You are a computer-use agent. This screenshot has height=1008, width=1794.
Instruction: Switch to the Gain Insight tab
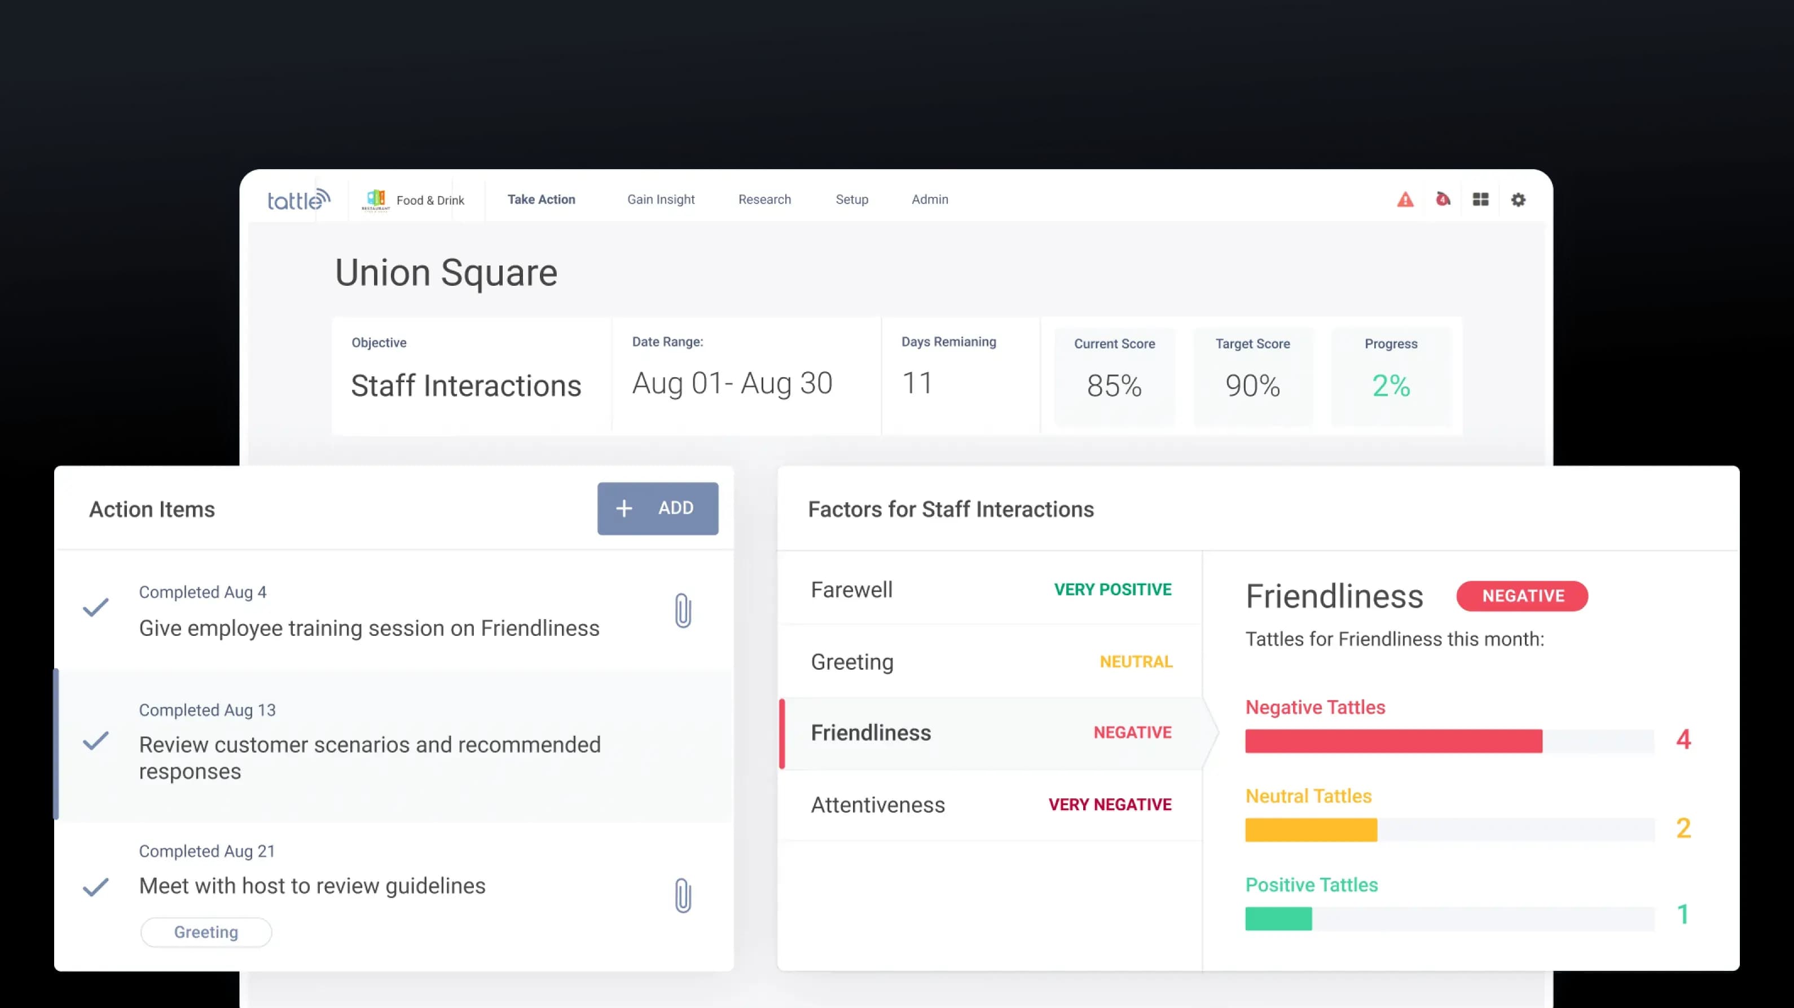pos(660,200)
